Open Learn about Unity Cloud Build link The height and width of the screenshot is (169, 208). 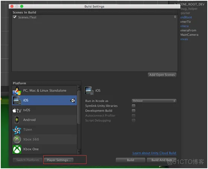click(x=154, y=153)
